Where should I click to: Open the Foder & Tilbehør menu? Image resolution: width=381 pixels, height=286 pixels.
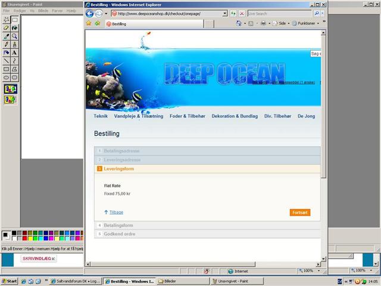[x=187, y=116]
